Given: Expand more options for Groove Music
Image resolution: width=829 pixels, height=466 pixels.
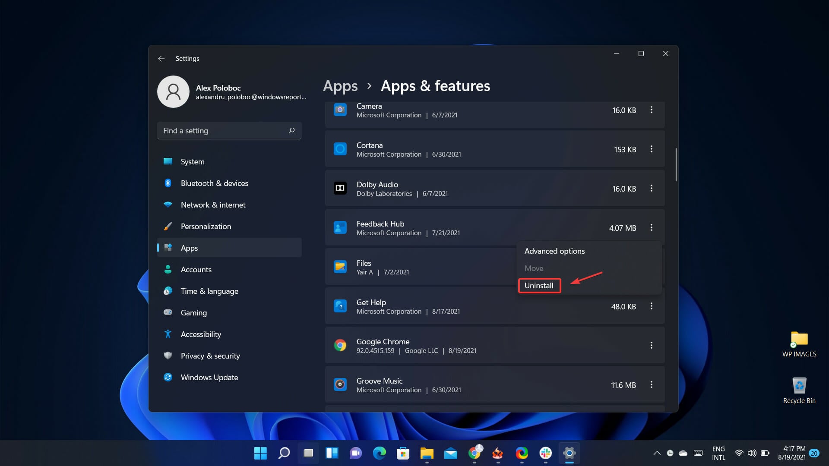Looking at the screenshot, I should point(651,385).
